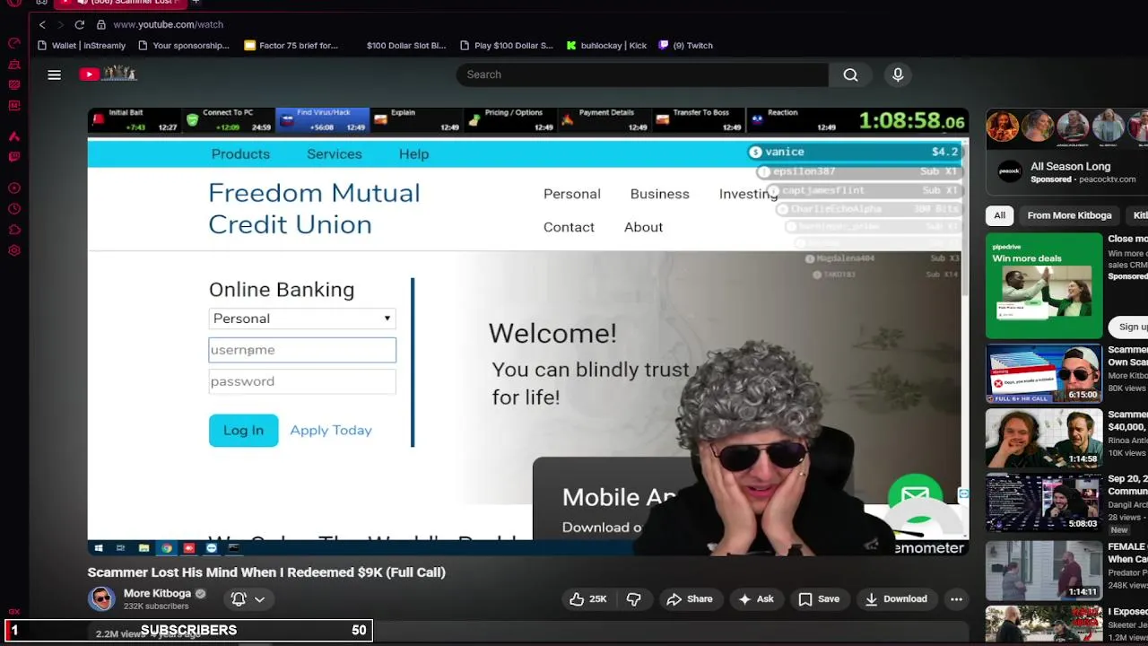Reload the page with refresh icon
Image resolution: width=1148 pixels, height=646 pixels.
pos(80,24)
